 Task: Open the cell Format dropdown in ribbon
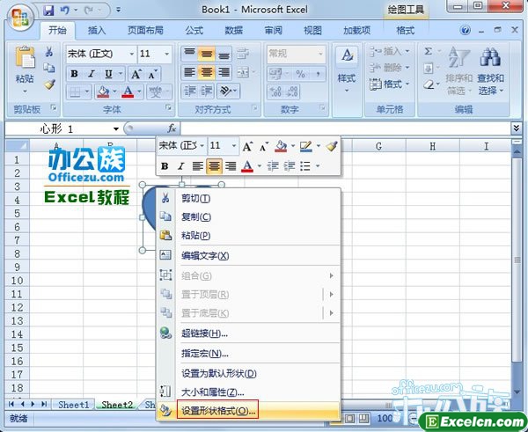pyautogui.click(x=389, y=84)
